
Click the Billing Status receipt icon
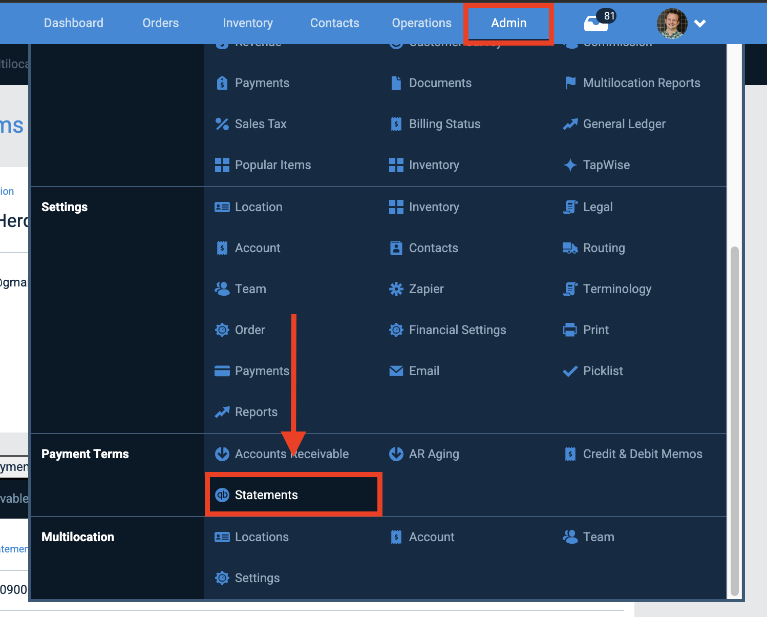pos(396,124)
